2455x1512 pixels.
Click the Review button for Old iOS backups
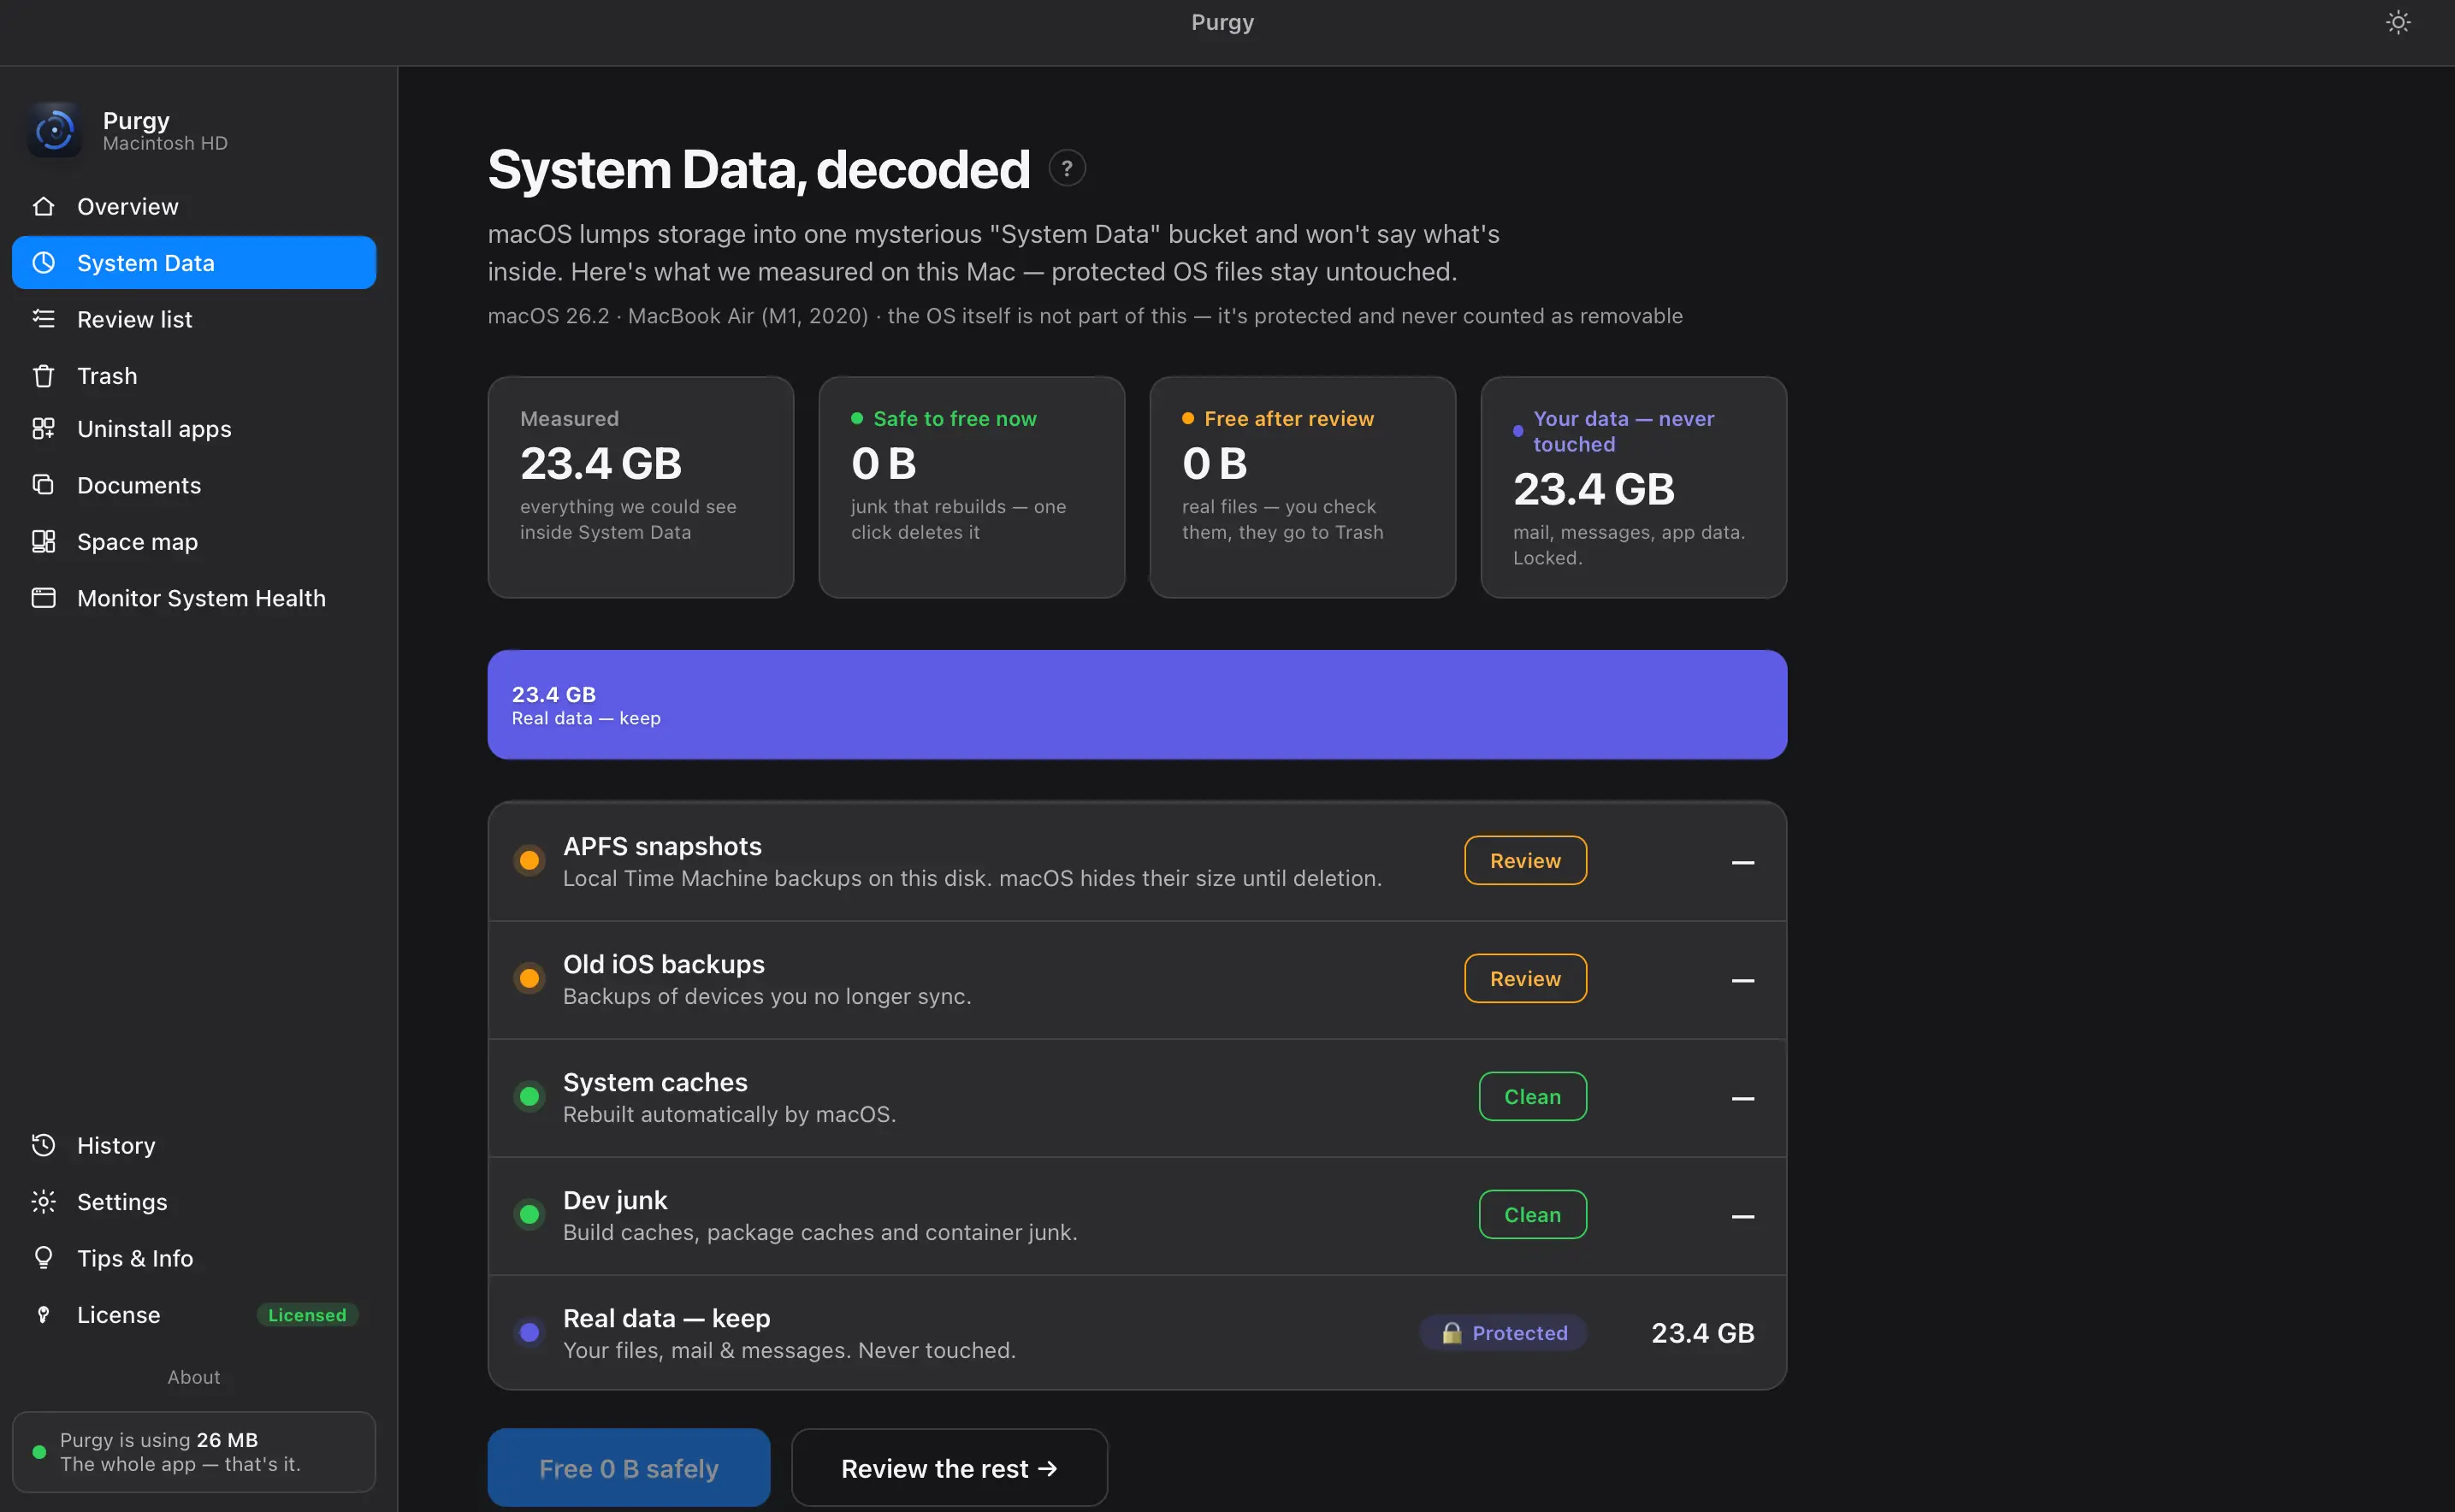point(1525,979)
